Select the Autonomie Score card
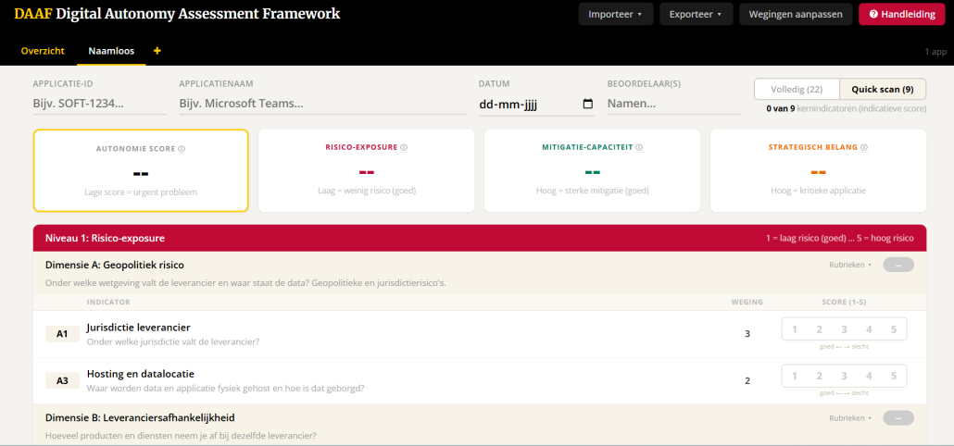Viewport: 954px width, 446px height. pos(141,170)
